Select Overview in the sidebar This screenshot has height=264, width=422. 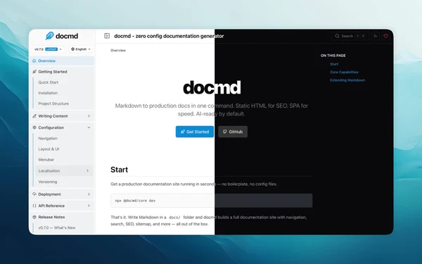[62, 61]
